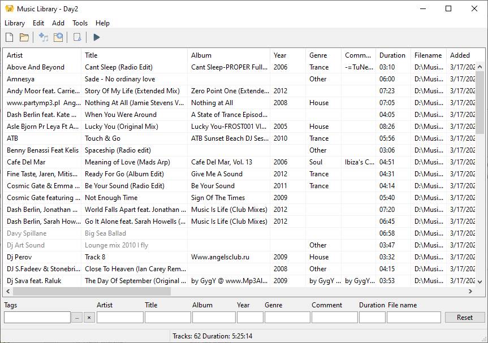This screenshot has height=343, width=488.
Task: Select track "Be Your Sound (Radio Edit)"
Action: click(x=124, y=186)
